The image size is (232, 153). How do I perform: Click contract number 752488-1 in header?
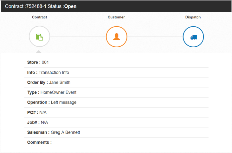(x=36, y=6)
